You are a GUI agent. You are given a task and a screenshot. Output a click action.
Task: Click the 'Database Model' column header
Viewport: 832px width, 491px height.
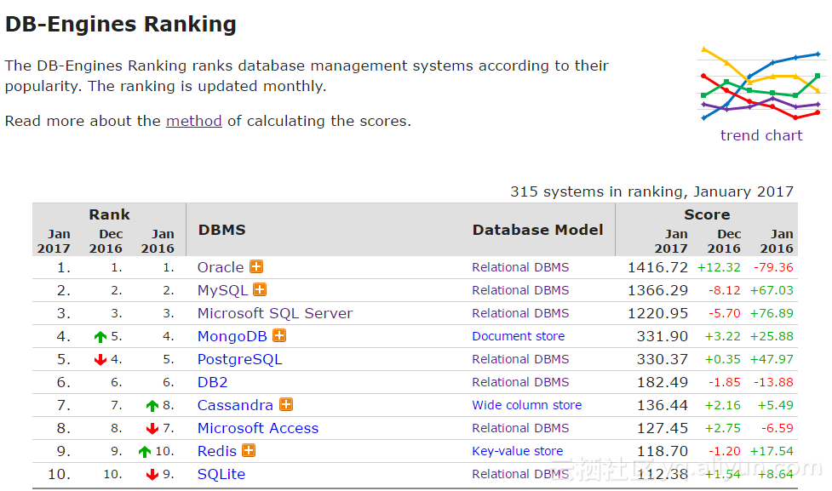538,230
